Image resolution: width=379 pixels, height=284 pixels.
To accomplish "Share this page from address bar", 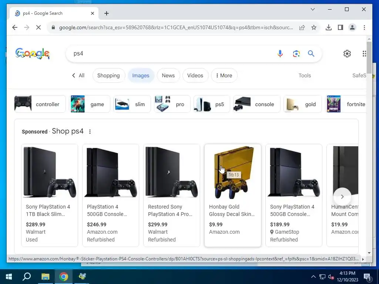I will point(302,27).
